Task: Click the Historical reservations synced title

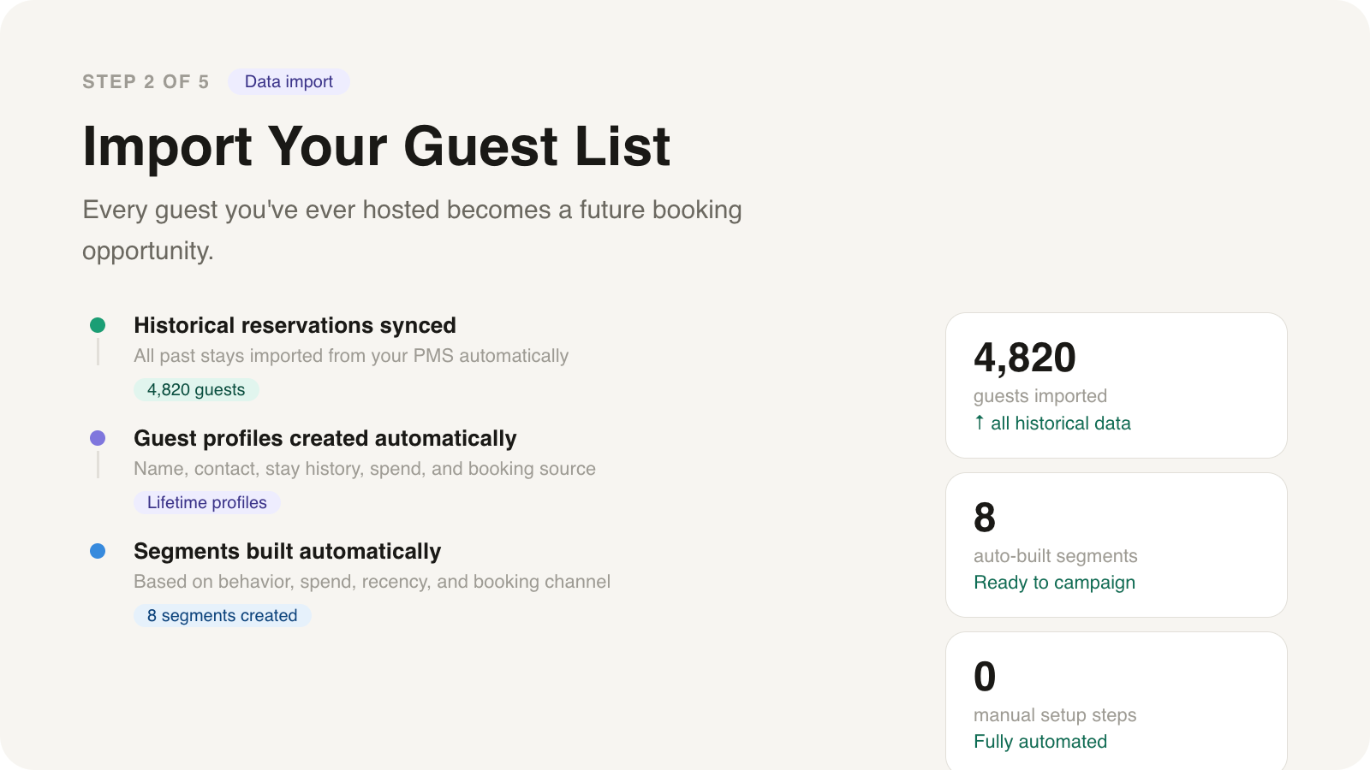Action: 295,325
